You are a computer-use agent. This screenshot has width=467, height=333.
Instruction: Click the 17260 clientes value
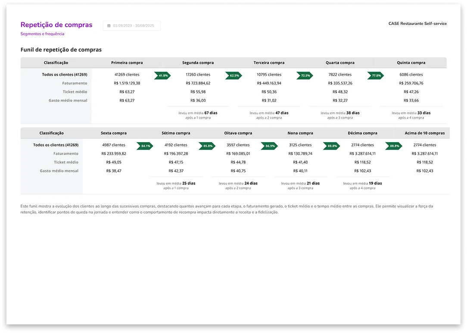198,75
